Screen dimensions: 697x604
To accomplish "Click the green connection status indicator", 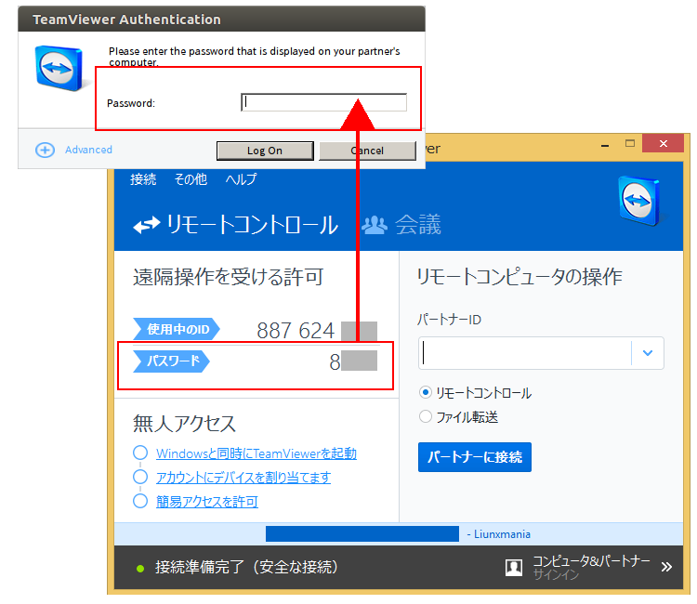I will [x=140, y=569].
